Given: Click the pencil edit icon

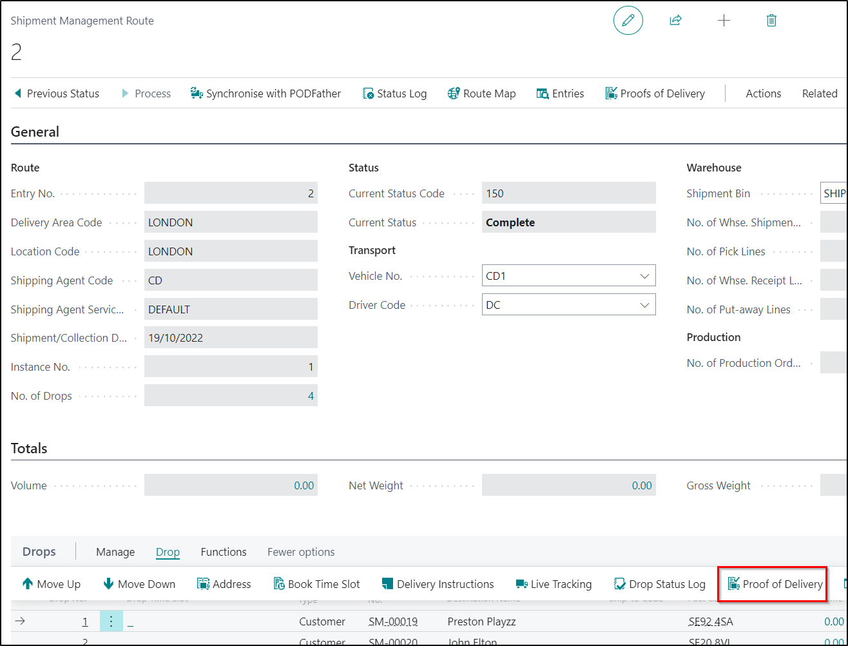Looking at the screenshot, I should pyautogui.click(x=628, y=21).
